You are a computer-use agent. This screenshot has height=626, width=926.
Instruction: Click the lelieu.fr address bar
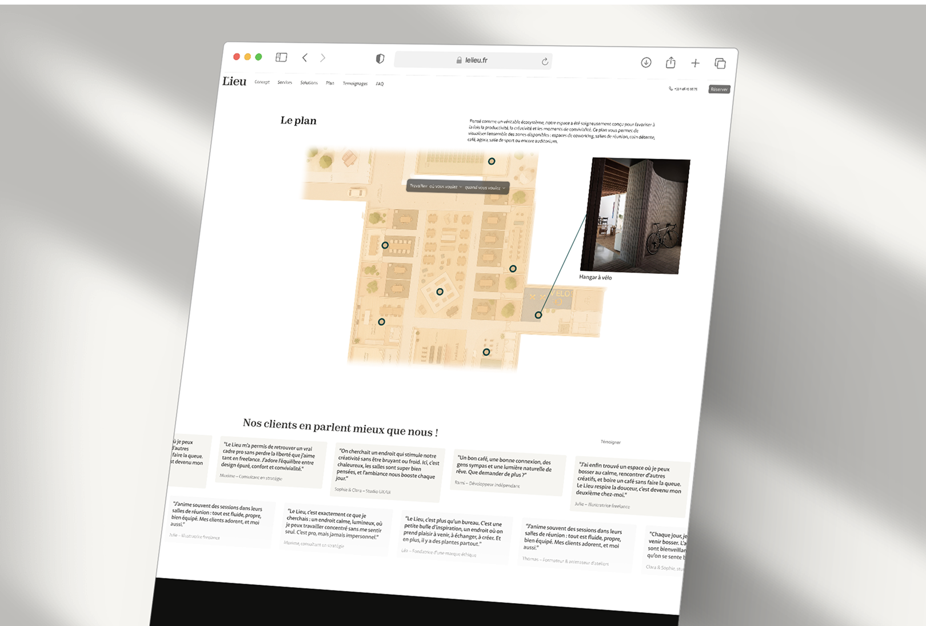tap(476, 60)
